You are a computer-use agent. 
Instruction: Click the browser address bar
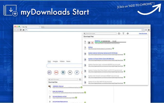tap(85, 30)
